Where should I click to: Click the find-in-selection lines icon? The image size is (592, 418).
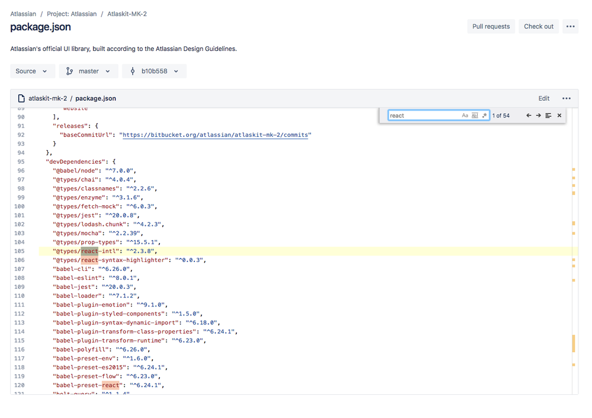(548, 116)
